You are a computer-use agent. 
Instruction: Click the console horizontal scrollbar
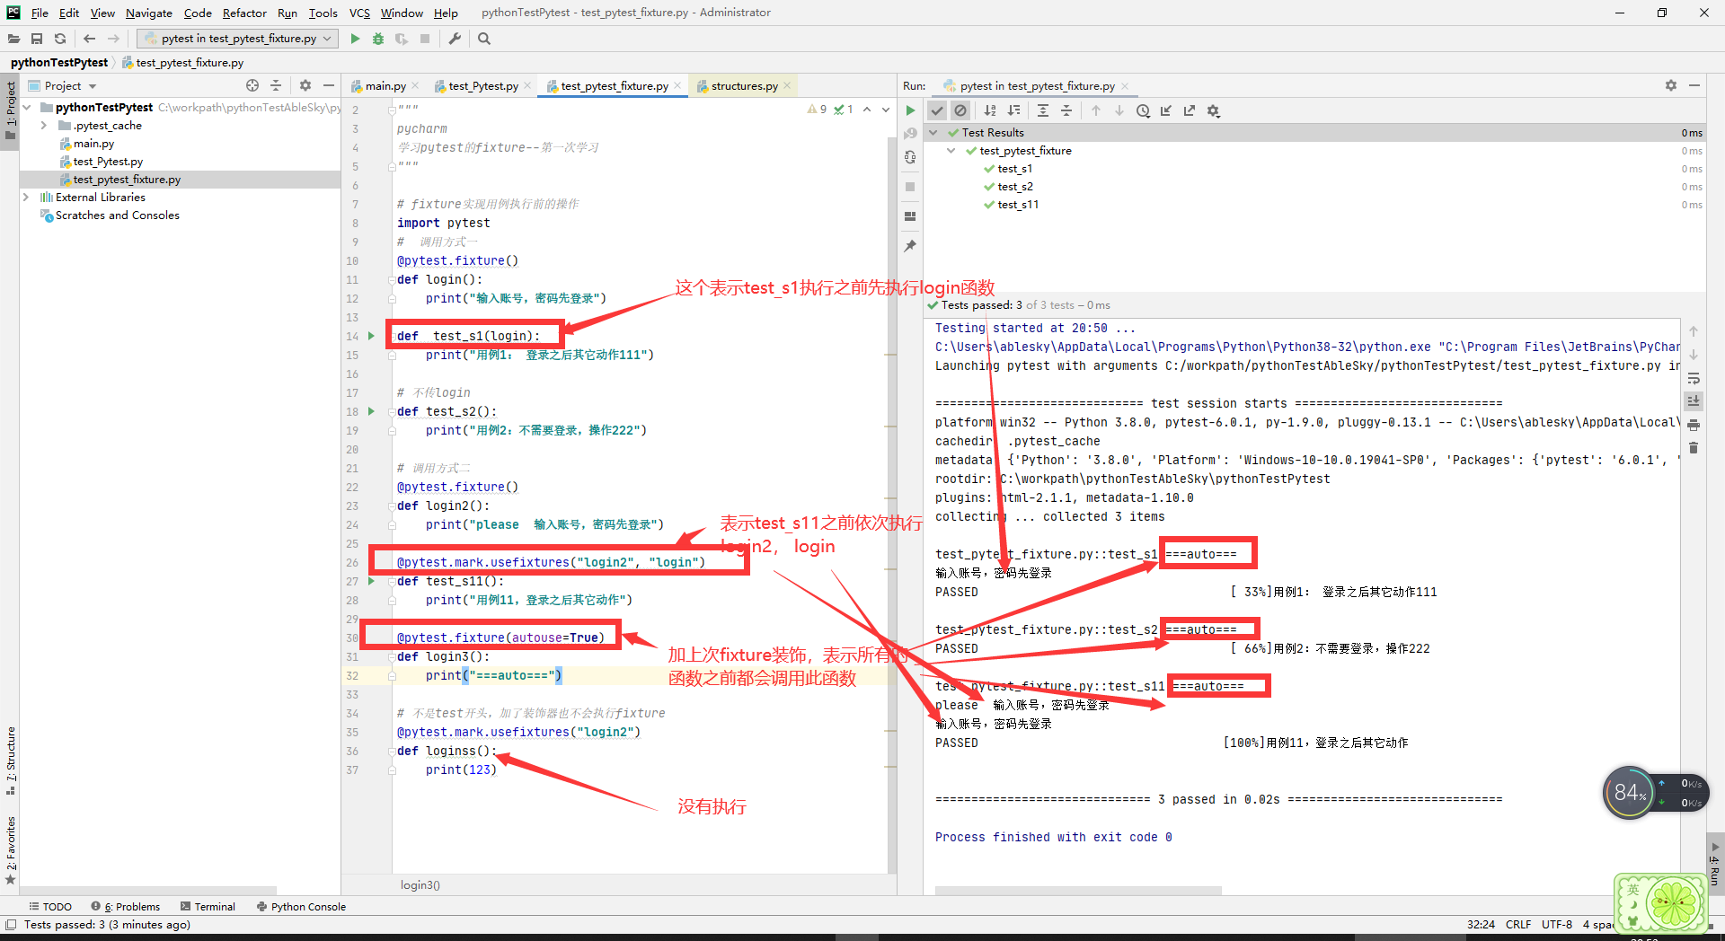[x=1078, y=891]
